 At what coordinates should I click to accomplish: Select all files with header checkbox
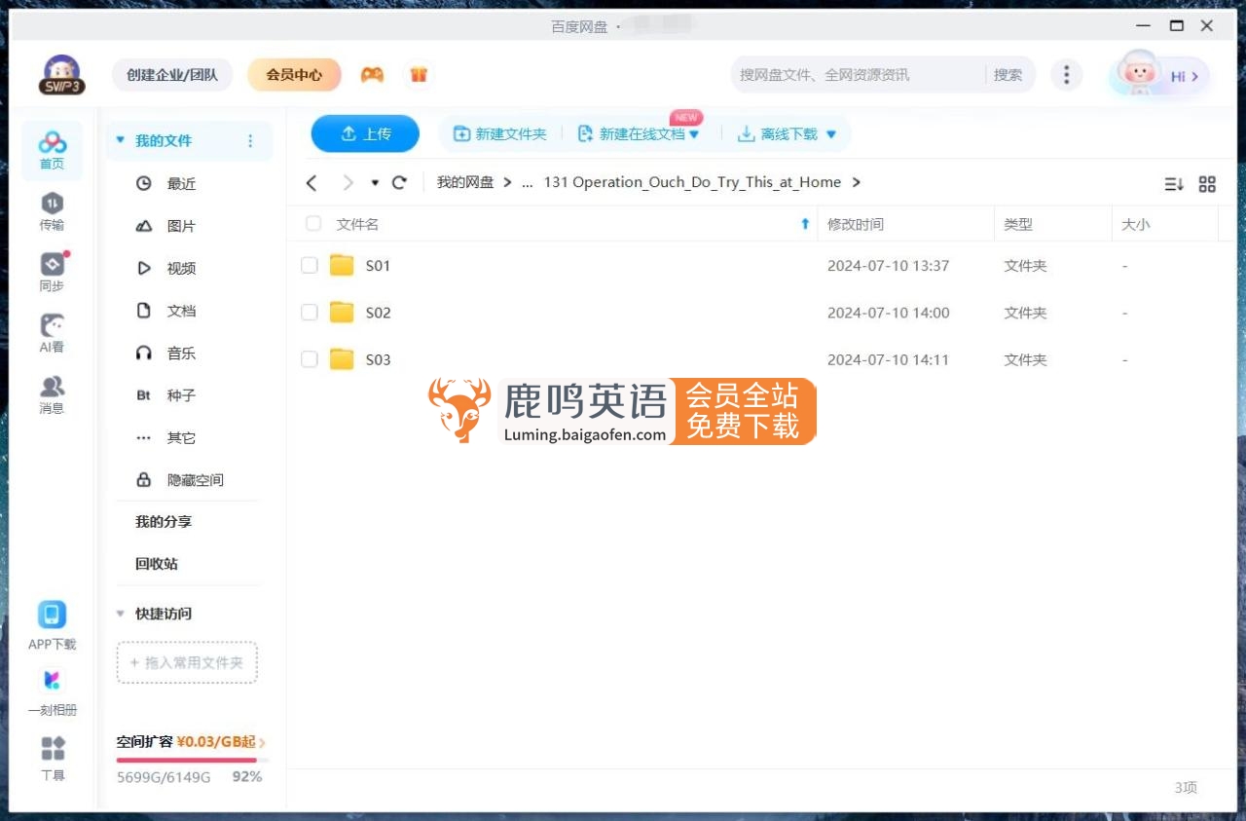point(313,223)
